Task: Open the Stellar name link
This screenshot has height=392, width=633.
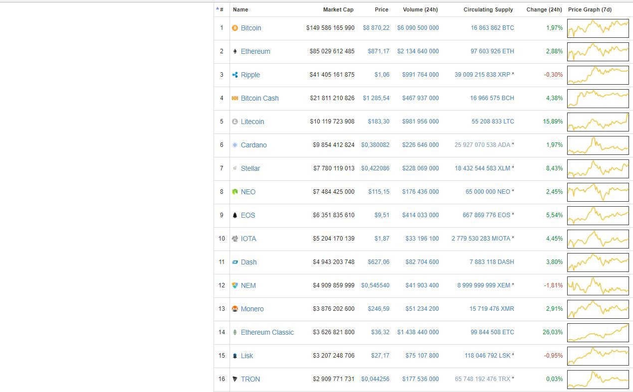Action: [250, 168]
